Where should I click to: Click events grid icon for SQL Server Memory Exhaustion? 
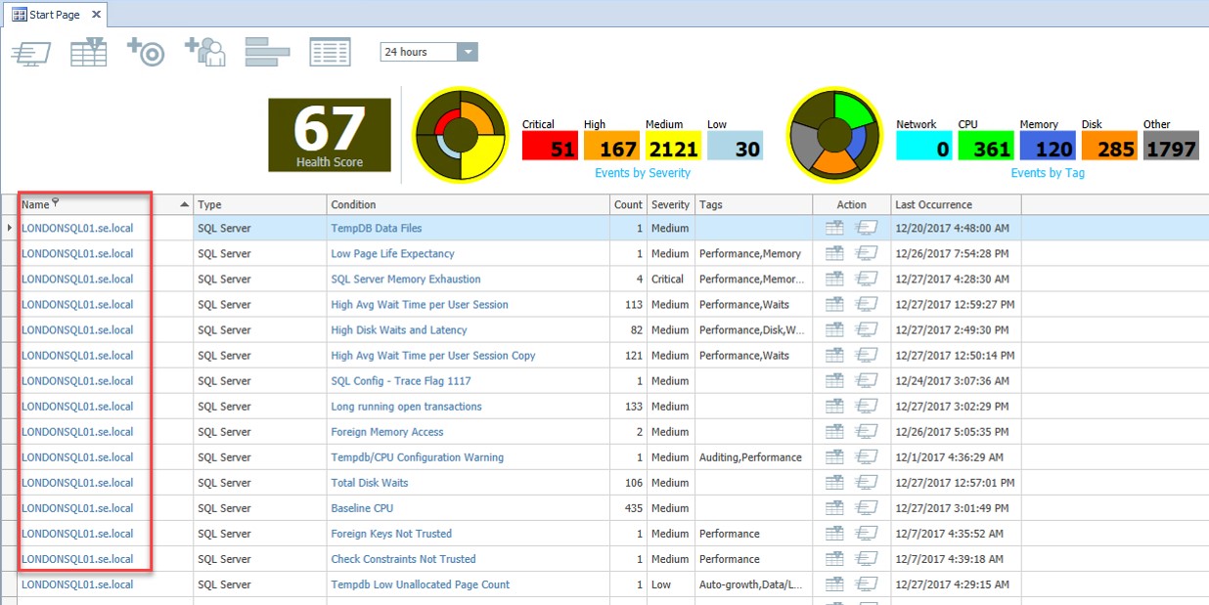(834, 279)
